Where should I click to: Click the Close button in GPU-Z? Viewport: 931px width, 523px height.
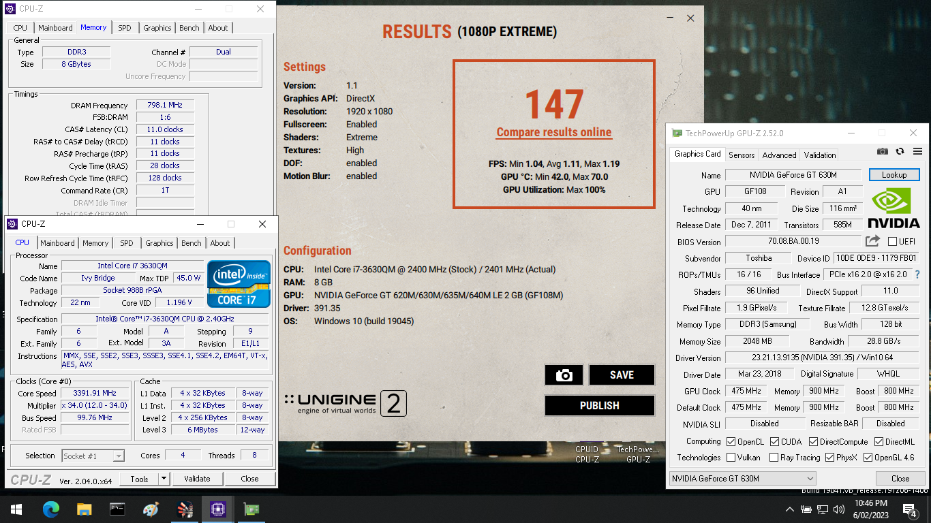point(900,479)
